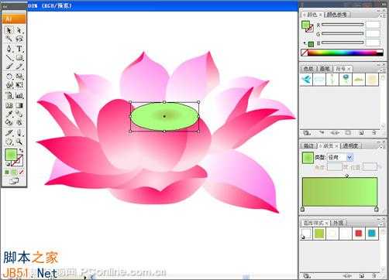Select the Selection (black arrow) tool
The height and width of the screenshot is (280, 389).
(x=9, y=30)
